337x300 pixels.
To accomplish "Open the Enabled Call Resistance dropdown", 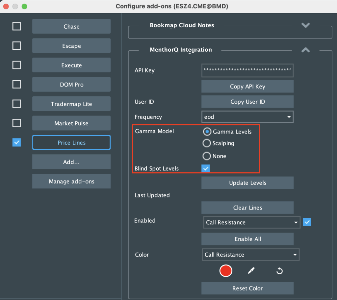I will (252, 222).
